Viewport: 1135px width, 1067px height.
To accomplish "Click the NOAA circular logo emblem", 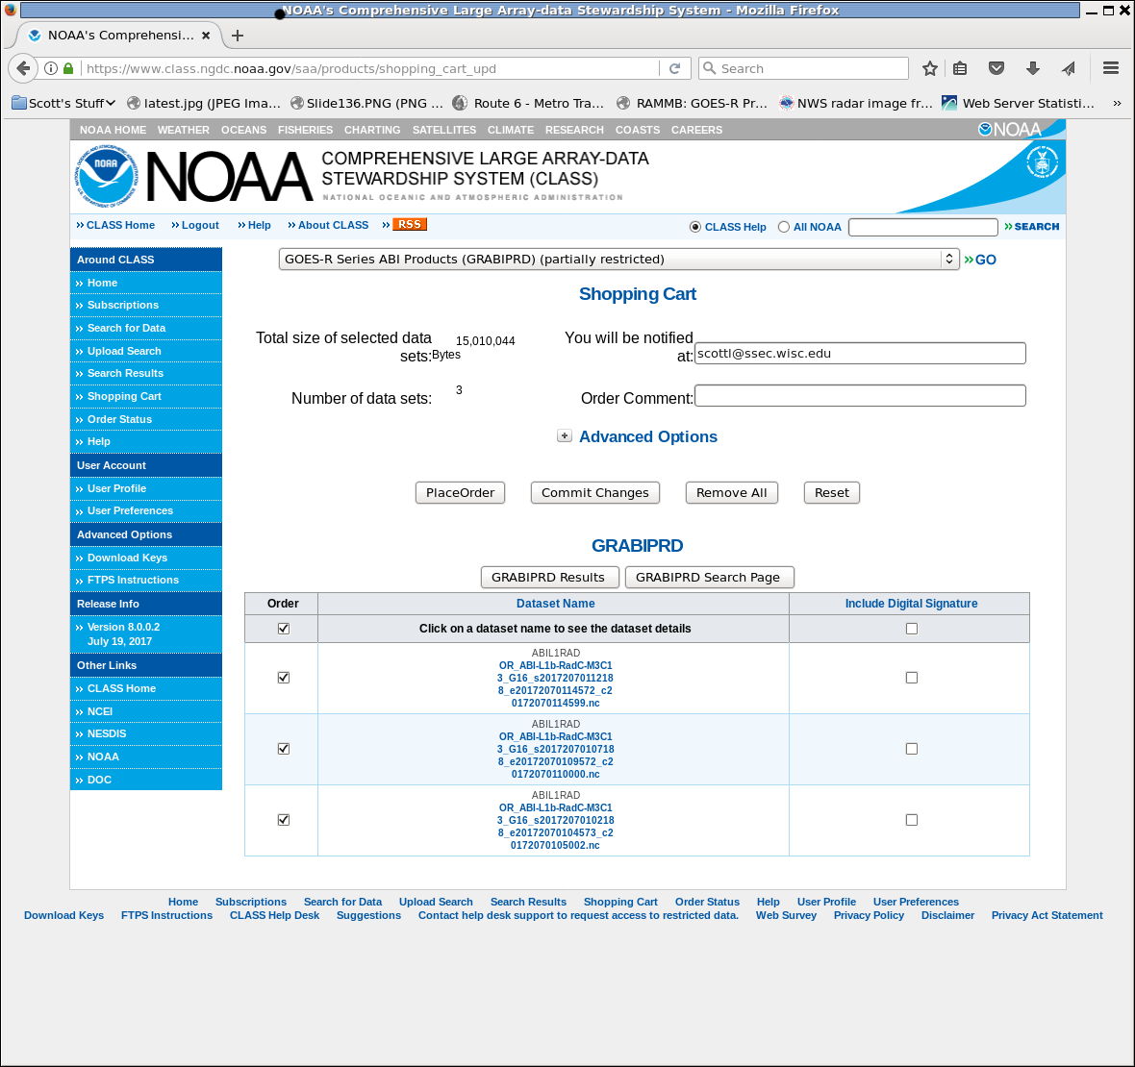I will coord(106,176).
